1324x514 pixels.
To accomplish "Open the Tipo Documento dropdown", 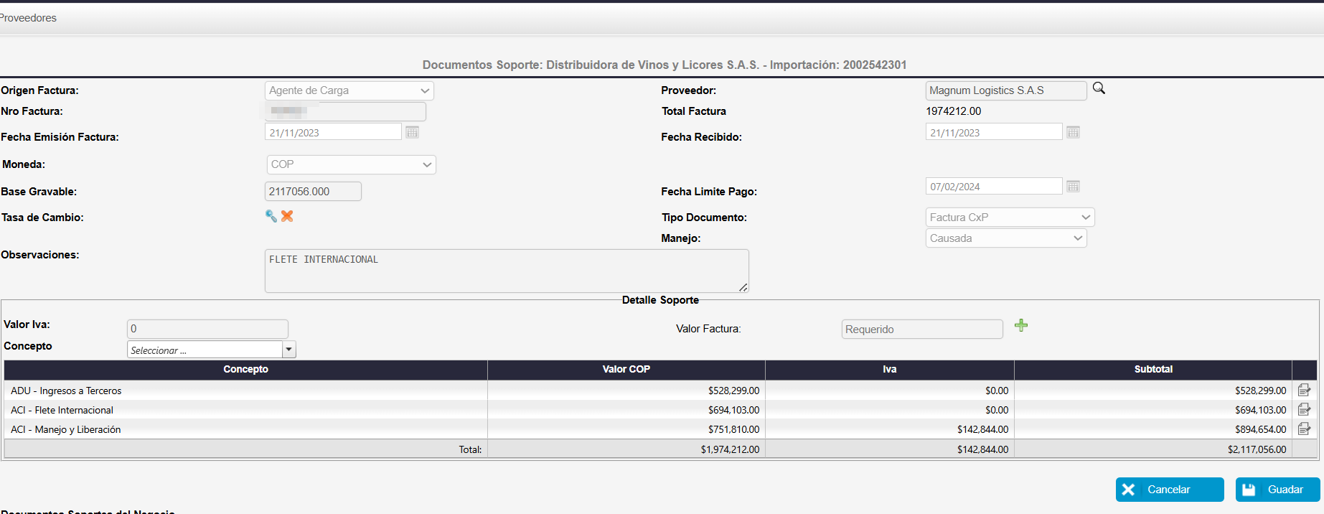I will [x=1010, y=218].
